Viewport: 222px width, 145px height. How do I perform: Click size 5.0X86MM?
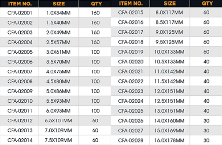click(58, 91)
